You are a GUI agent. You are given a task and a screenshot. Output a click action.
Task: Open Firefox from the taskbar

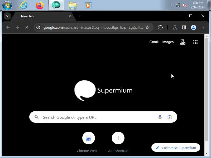pos(40,5)
